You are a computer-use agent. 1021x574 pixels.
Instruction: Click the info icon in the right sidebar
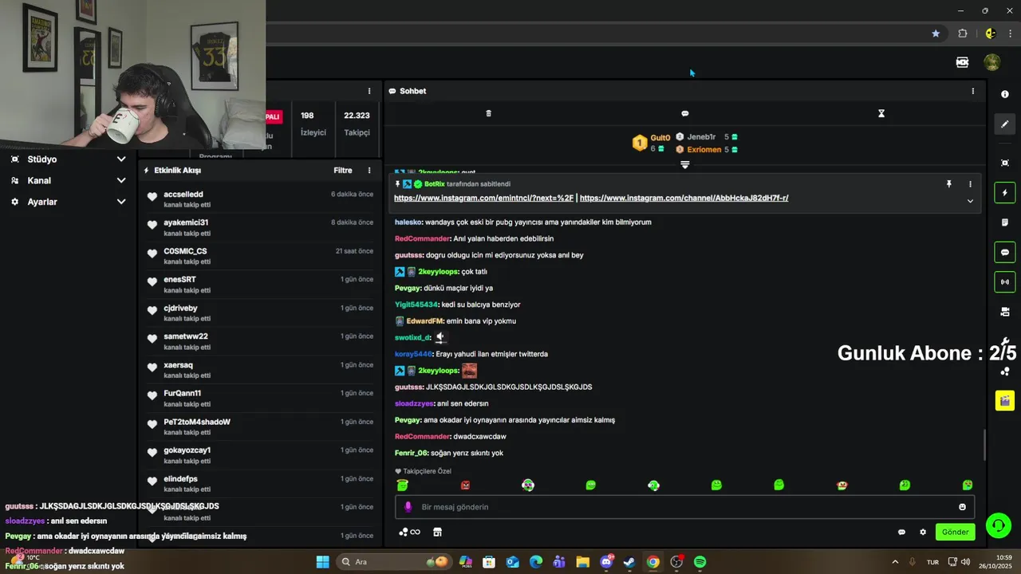click(1005, 94)
